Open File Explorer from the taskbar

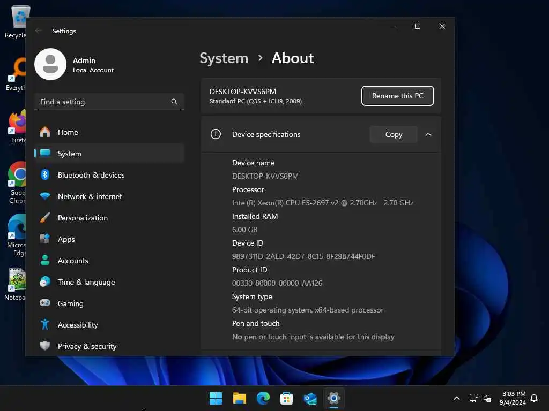coord(240,398)
